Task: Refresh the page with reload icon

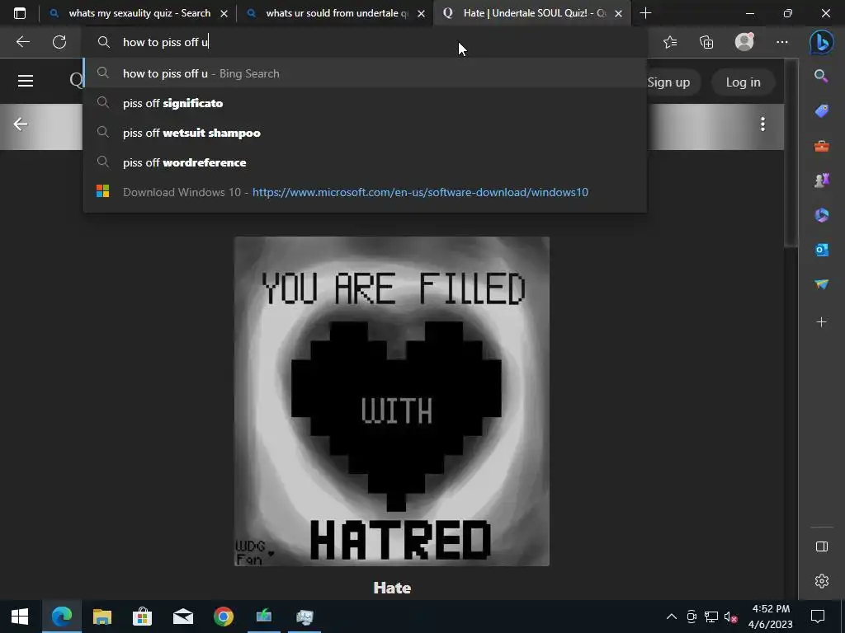Action: 59,42
